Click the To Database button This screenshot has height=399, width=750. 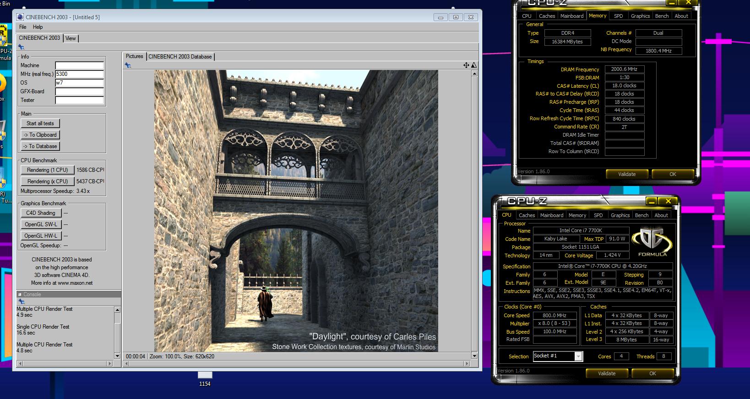[x=40, y=146]
